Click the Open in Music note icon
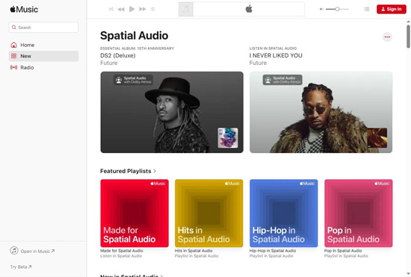This screenshot has width=411, height=277. point(14,251)
